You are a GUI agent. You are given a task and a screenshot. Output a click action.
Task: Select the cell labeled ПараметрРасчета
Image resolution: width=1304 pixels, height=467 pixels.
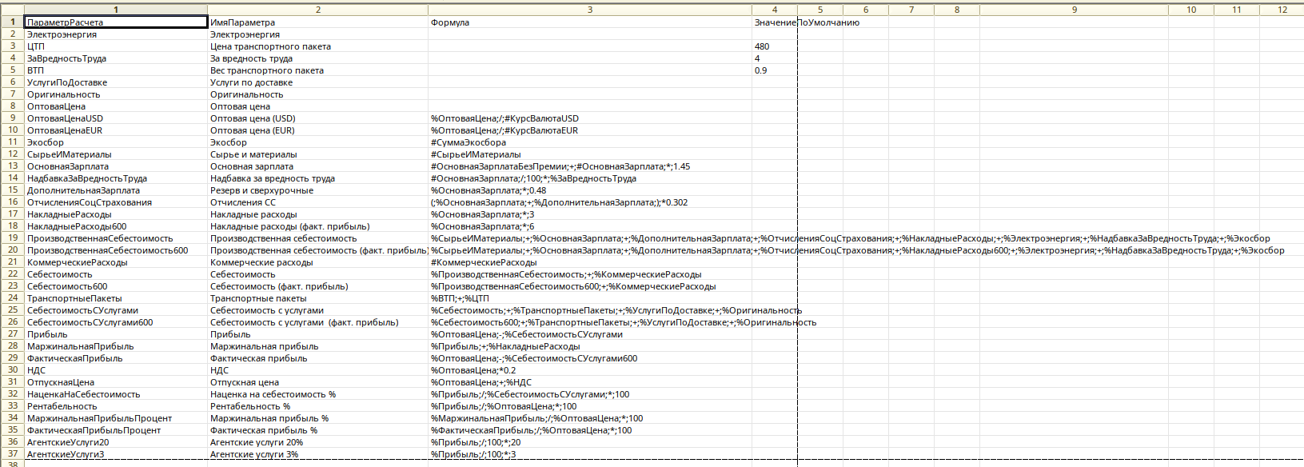tap(116, 22)
